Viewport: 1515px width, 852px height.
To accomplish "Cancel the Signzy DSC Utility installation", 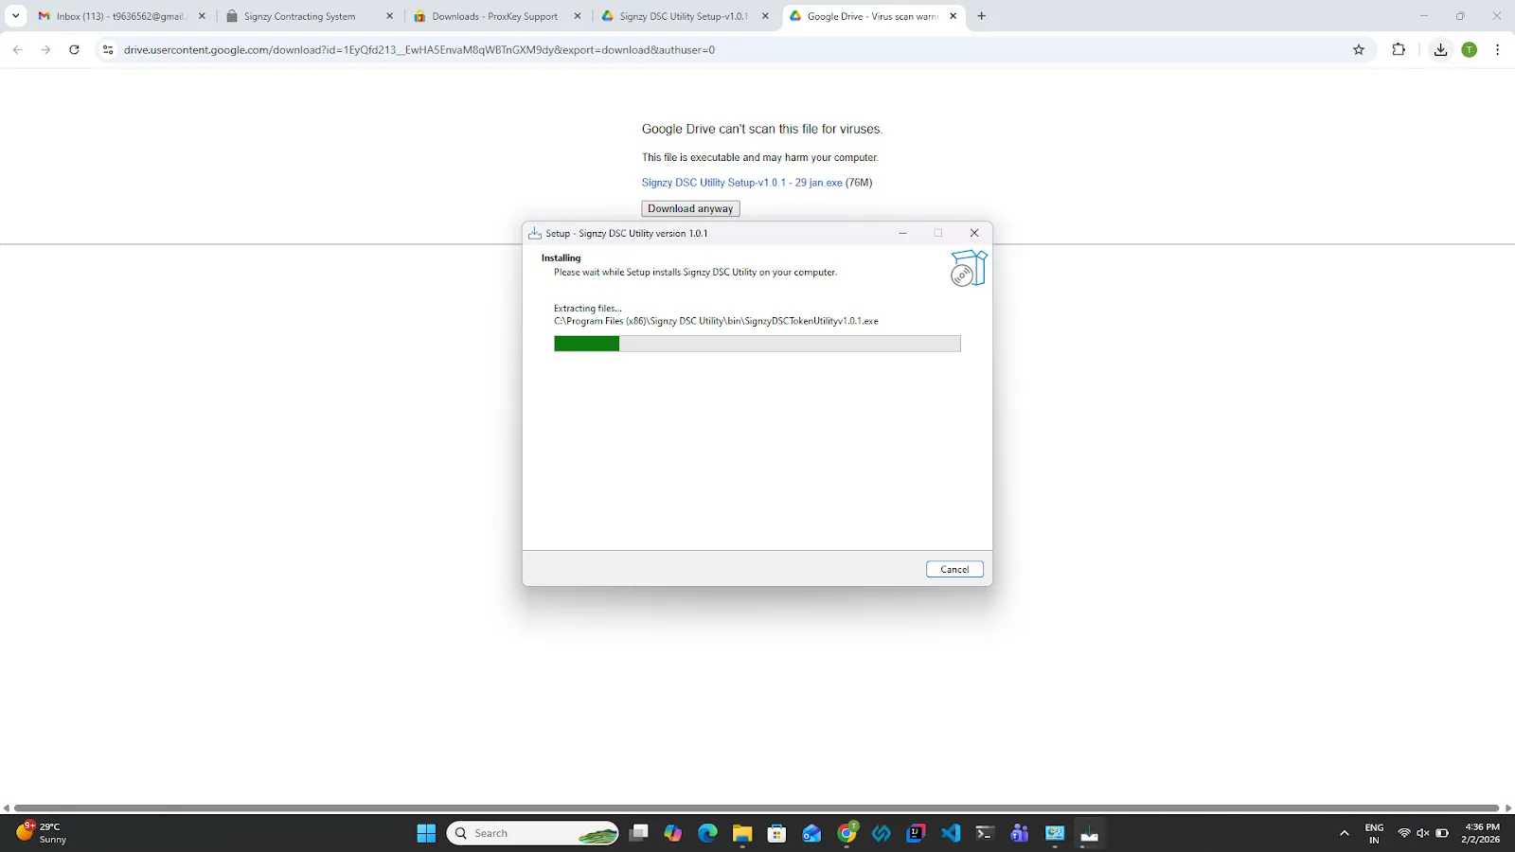I will (x=954, y=569).
